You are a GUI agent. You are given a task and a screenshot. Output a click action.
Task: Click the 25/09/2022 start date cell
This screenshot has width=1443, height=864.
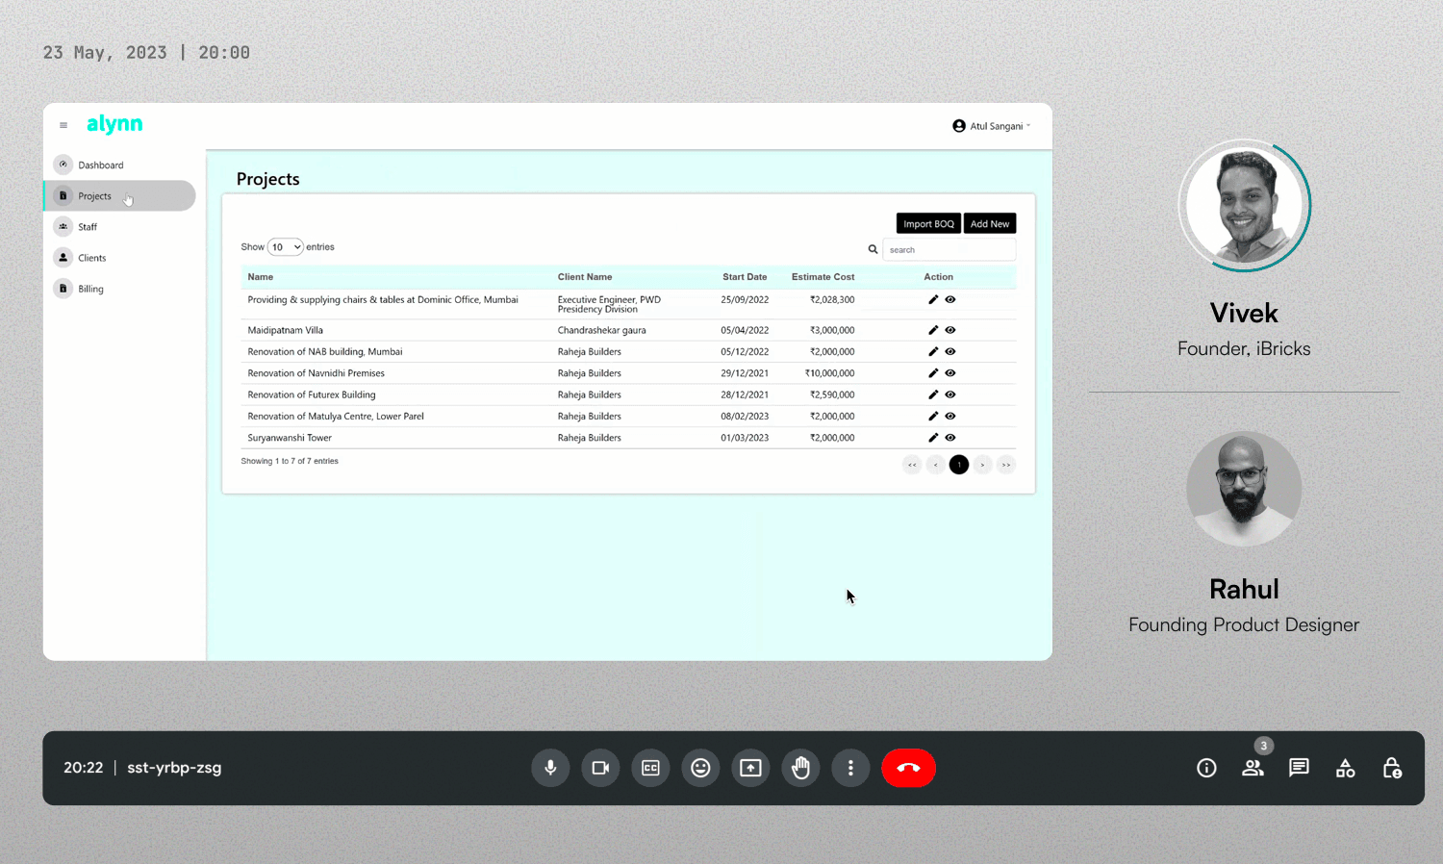point(745,299)
